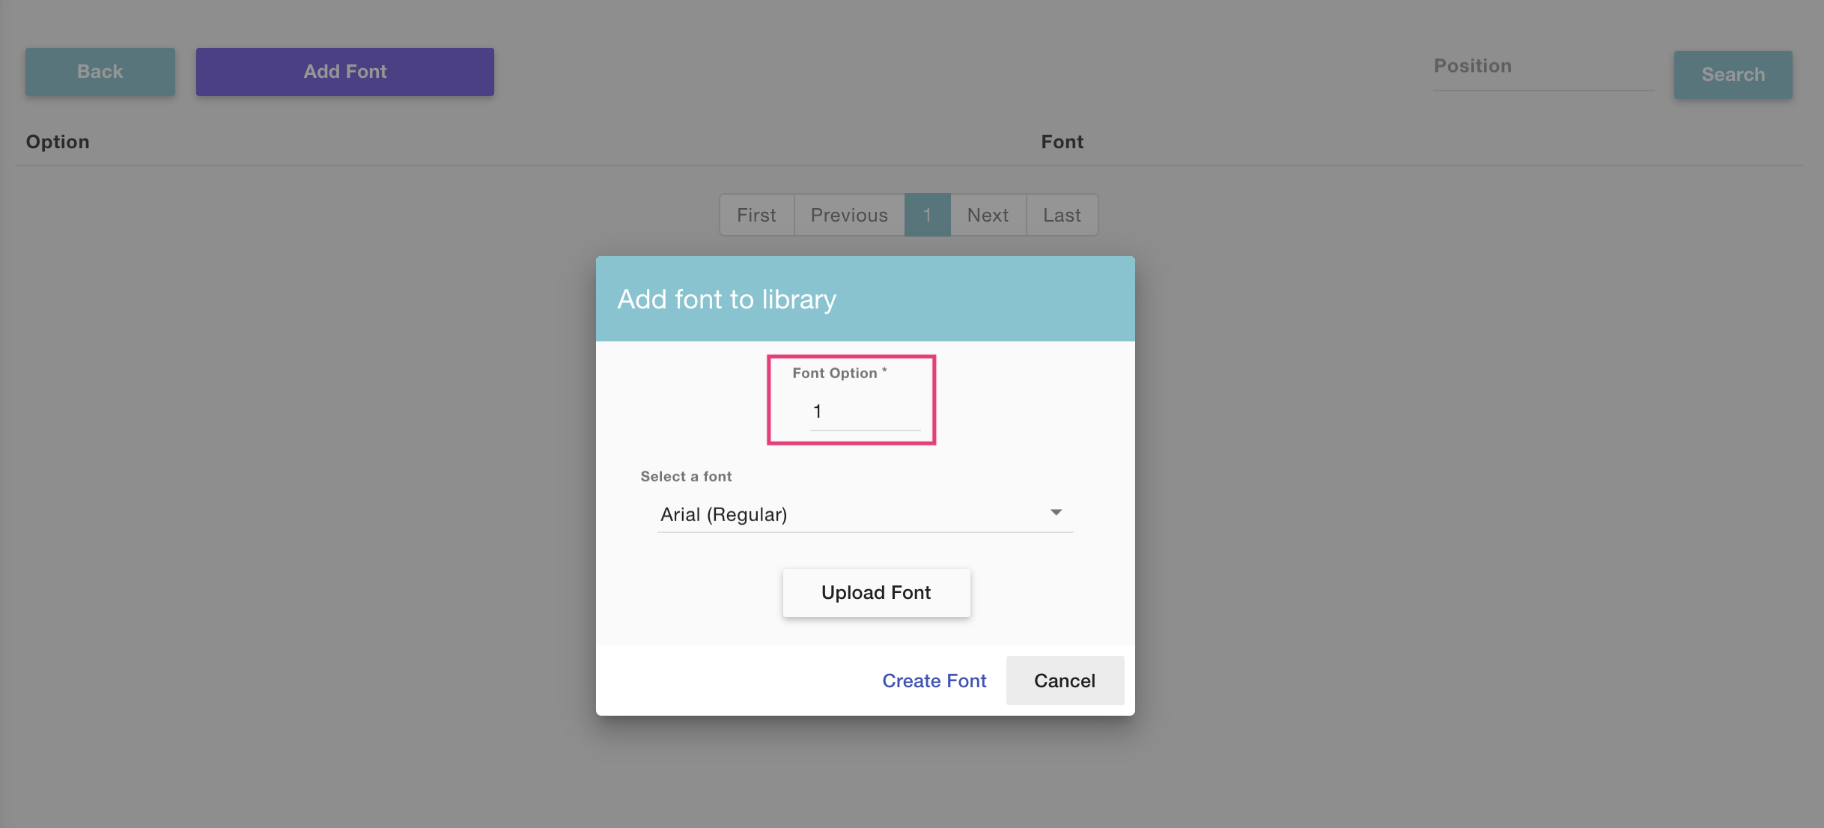
Task: Click the Back button
Action: 100,72
